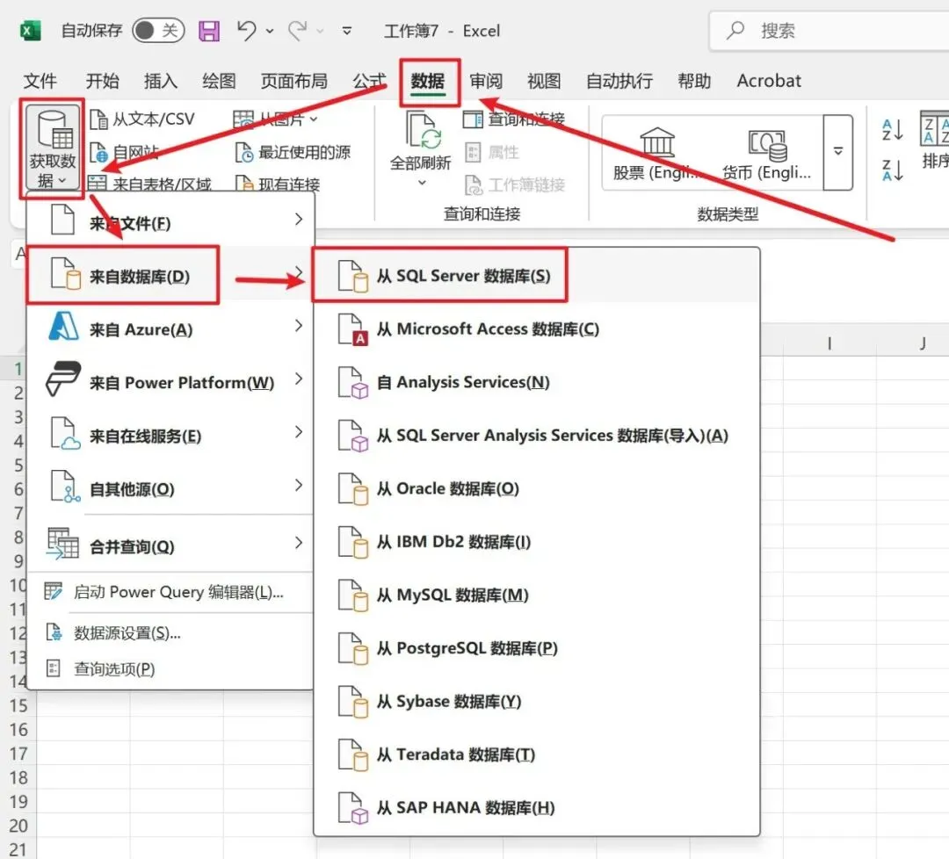This screenshot has width=949, height=859.
Task: Select 从 SAP HANA 数据库(H)
Action: pos(537,807)
